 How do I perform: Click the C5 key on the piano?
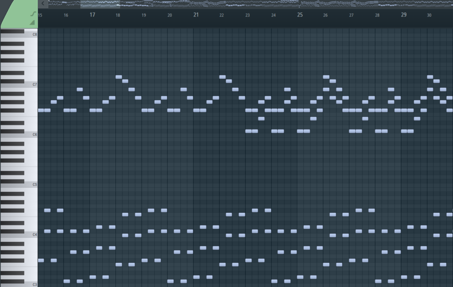(x=18, y=184)
